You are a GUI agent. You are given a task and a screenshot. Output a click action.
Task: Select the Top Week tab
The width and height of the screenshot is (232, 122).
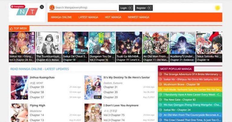tap(19, 28)
